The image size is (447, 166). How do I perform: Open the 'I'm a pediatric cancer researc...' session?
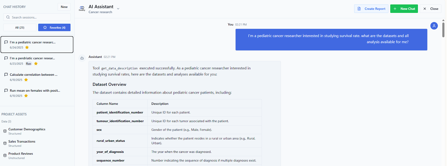coord(37,44)
